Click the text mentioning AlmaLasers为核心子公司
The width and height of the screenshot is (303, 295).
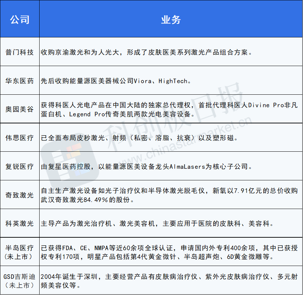pyautogui.click(x=146, y=166)
